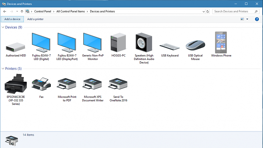Open the address bar history dropdown

pos(204,12)
